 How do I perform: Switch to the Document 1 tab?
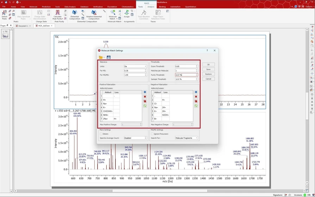click(23, 26)
